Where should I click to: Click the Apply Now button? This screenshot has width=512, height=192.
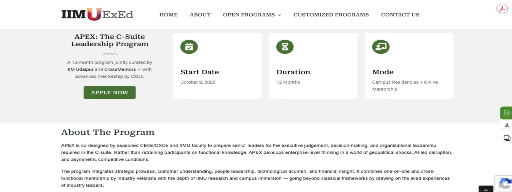tap(109, 92)
